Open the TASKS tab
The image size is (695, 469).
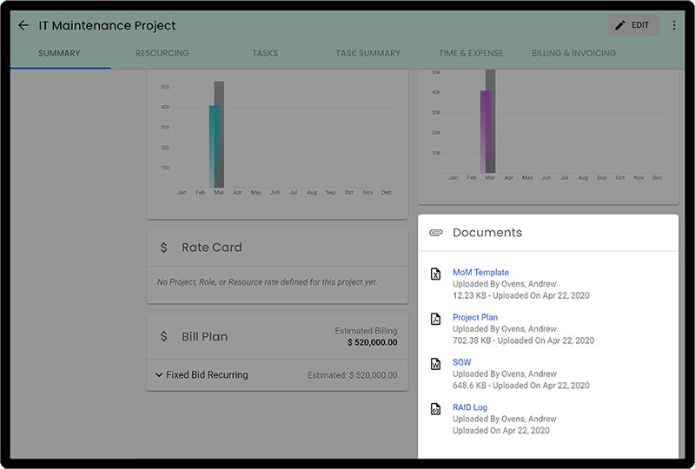tap(265, 53)
